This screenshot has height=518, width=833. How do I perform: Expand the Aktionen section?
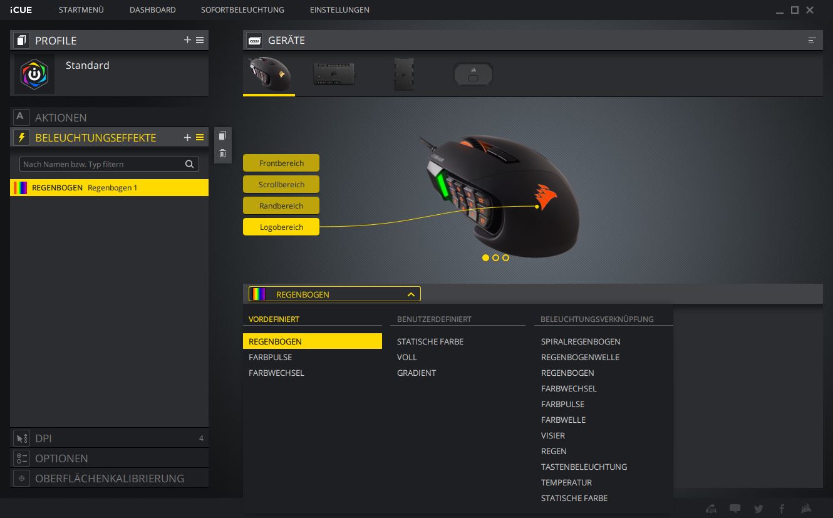point(109,117)
